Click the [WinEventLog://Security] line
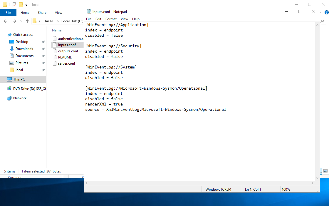The height and width of the screenshot is (206, 329). (113, 46)
